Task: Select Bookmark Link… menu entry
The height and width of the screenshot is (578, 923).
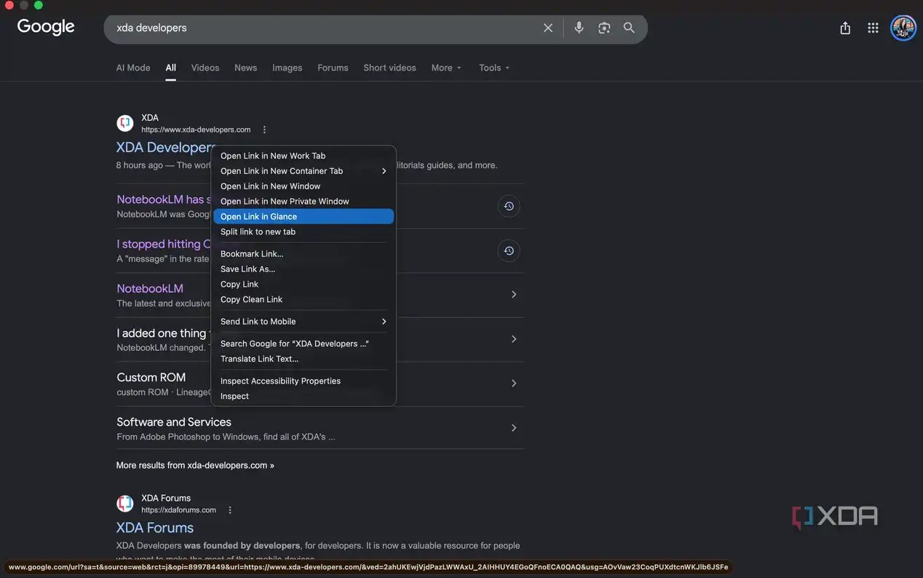Action: [x=304, y=254]
